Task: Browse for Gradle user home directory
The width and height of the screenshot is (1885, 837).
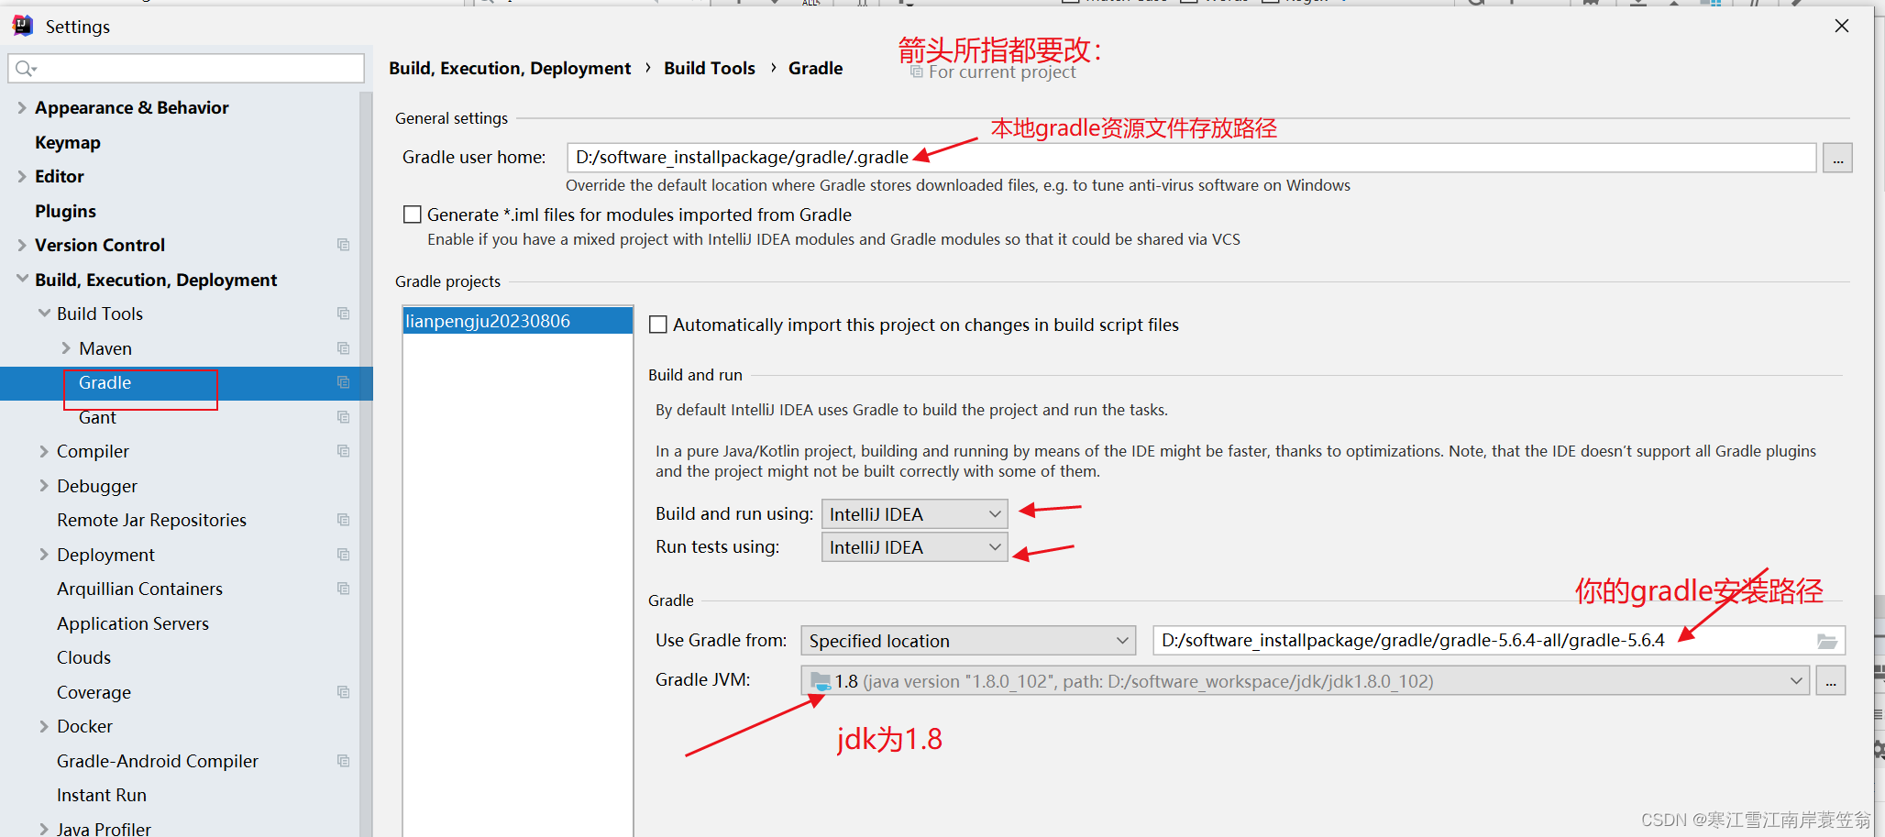Action: point(1837,158)
